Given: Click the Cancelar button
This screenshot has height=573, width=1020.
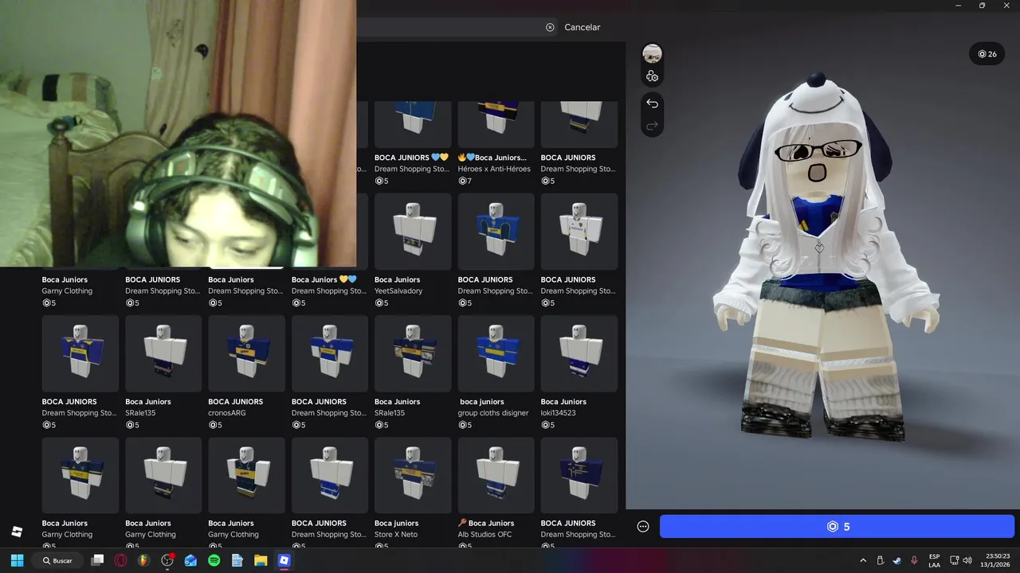Looking at the screenshot, I should pos(583,27).
